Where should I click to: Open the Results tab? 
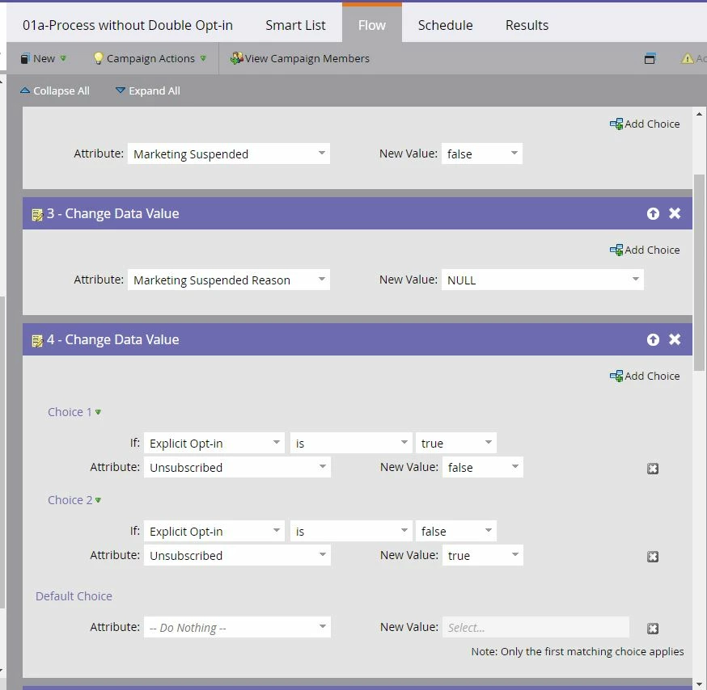527,25
